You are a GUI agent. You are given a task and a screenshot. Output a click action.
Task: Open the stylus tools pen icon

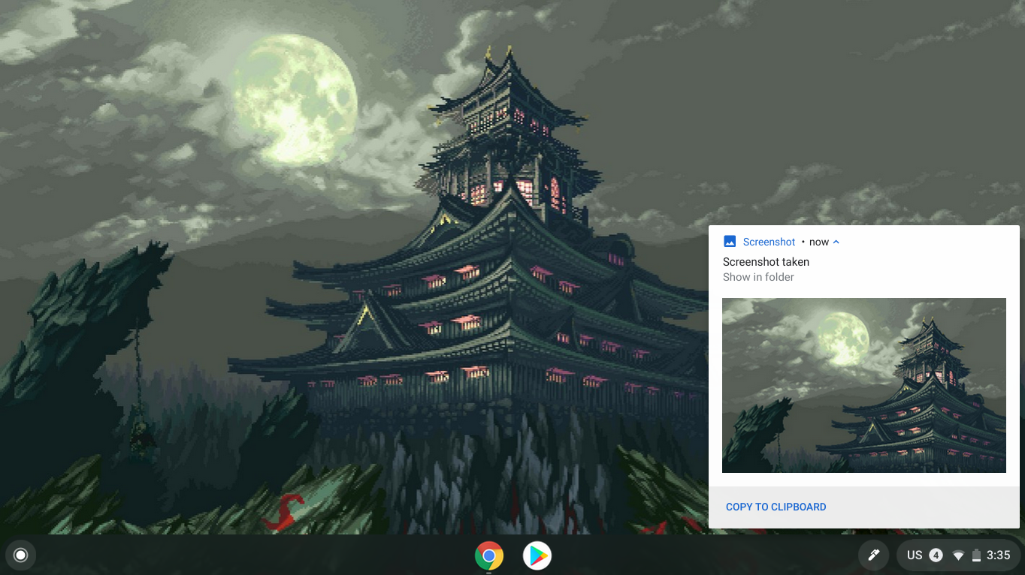point(874,555)
